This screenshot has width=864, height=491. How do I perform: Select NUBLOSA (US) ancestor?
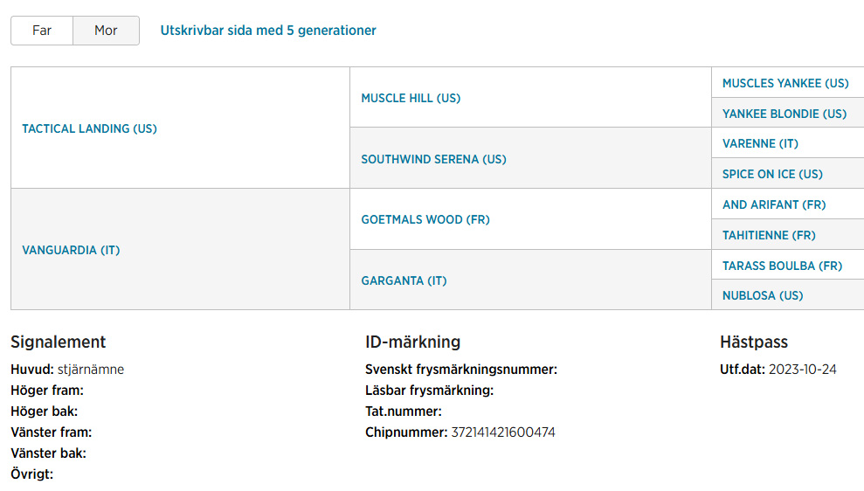[763, 295]
